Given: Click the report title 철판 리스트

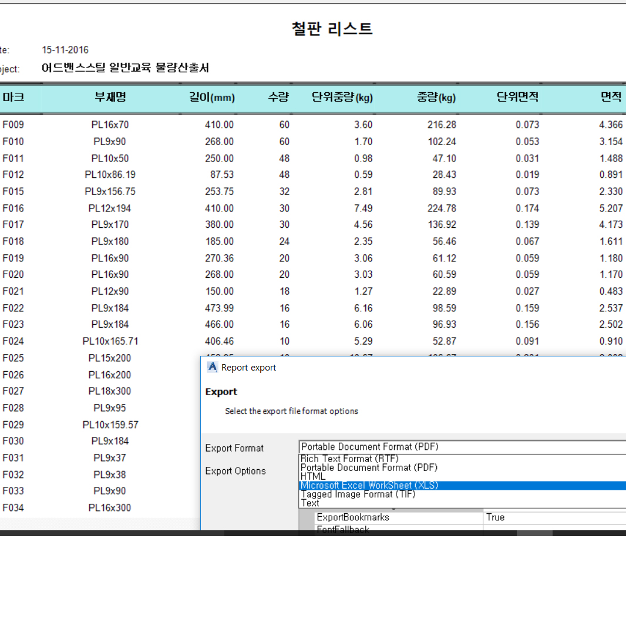Looking at the screenshot, I should coord(332,29).
